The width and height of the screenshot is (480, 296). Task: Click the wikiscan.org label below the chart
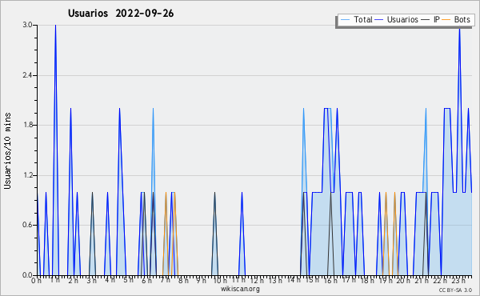tap(240, 289)
